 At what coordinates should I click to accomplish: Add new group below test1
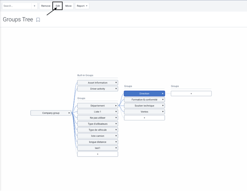click(x=98, y=154)
